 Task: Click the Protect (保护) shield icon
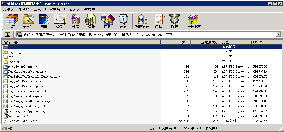[174, 21]
